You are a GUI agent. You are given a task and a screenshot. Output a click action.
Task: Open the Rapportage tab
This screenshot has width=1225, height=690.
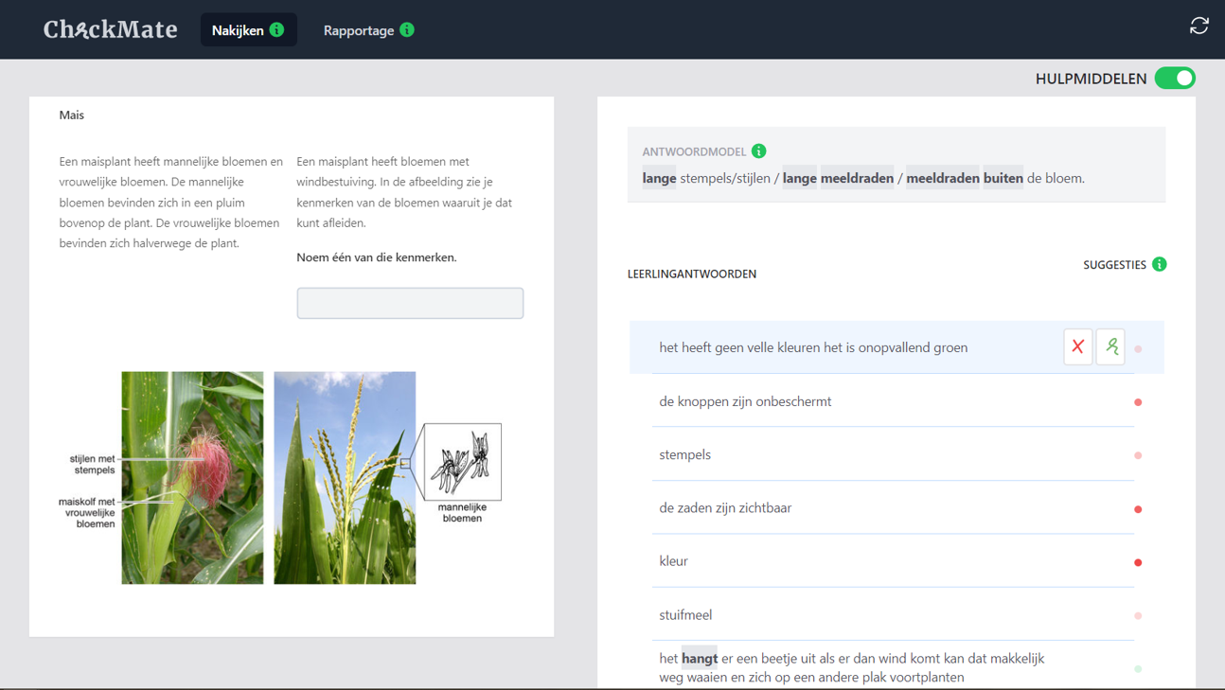(358, 30)
